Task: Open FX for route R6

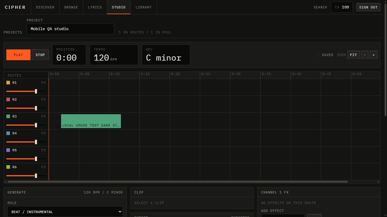Action: [44, 167]
